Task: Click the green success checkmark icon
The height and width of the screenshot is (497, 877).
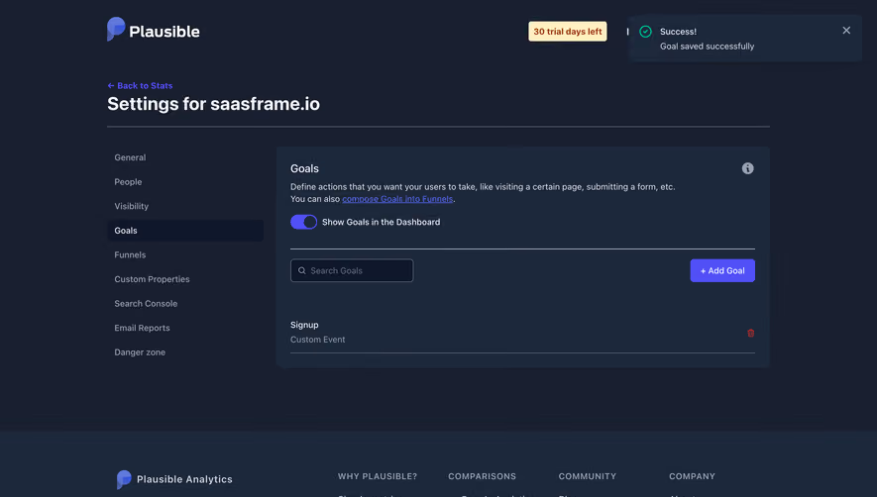Action: coord(645,32)
